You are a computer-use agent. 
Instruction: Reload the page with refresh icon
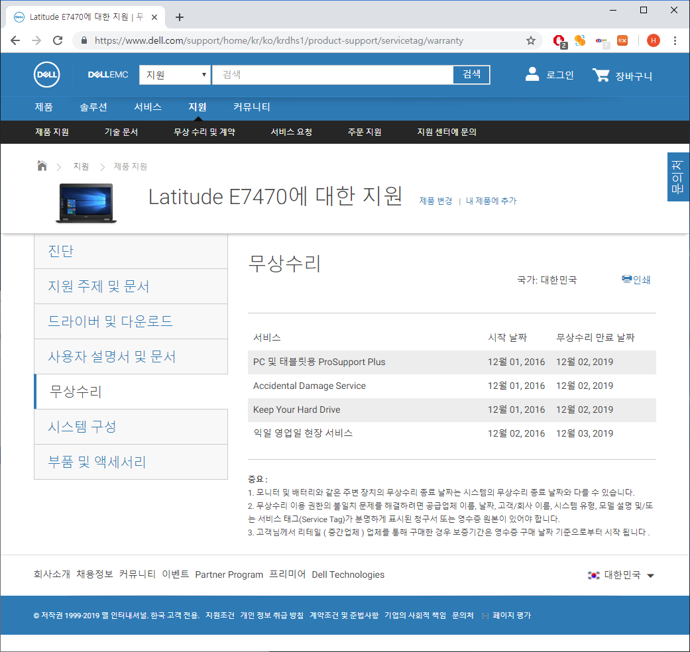pyautogui.click(x=58, y=40)
